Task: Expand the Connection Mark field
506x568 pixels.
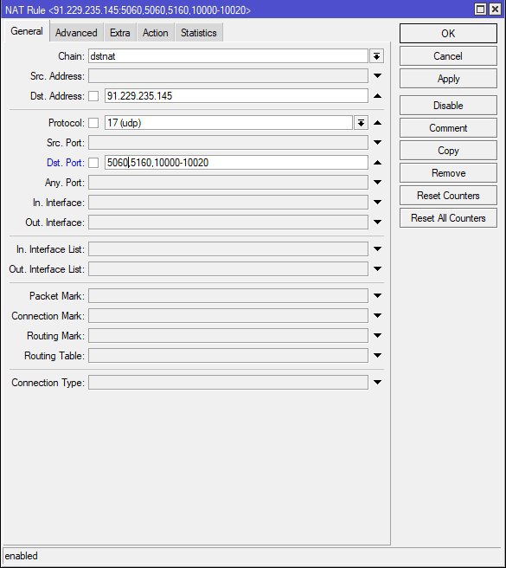Action: (377, 315)
